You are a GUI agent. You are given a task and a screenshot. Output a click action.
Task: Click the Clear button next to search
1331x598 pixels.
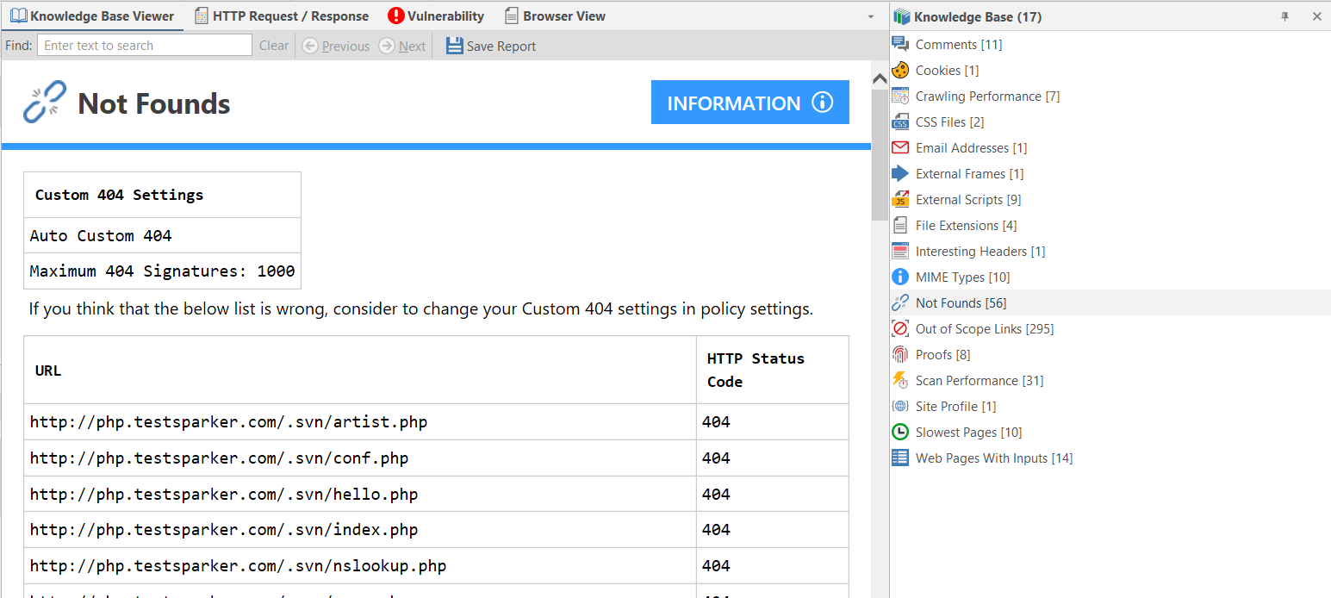[x=273, y=46]
